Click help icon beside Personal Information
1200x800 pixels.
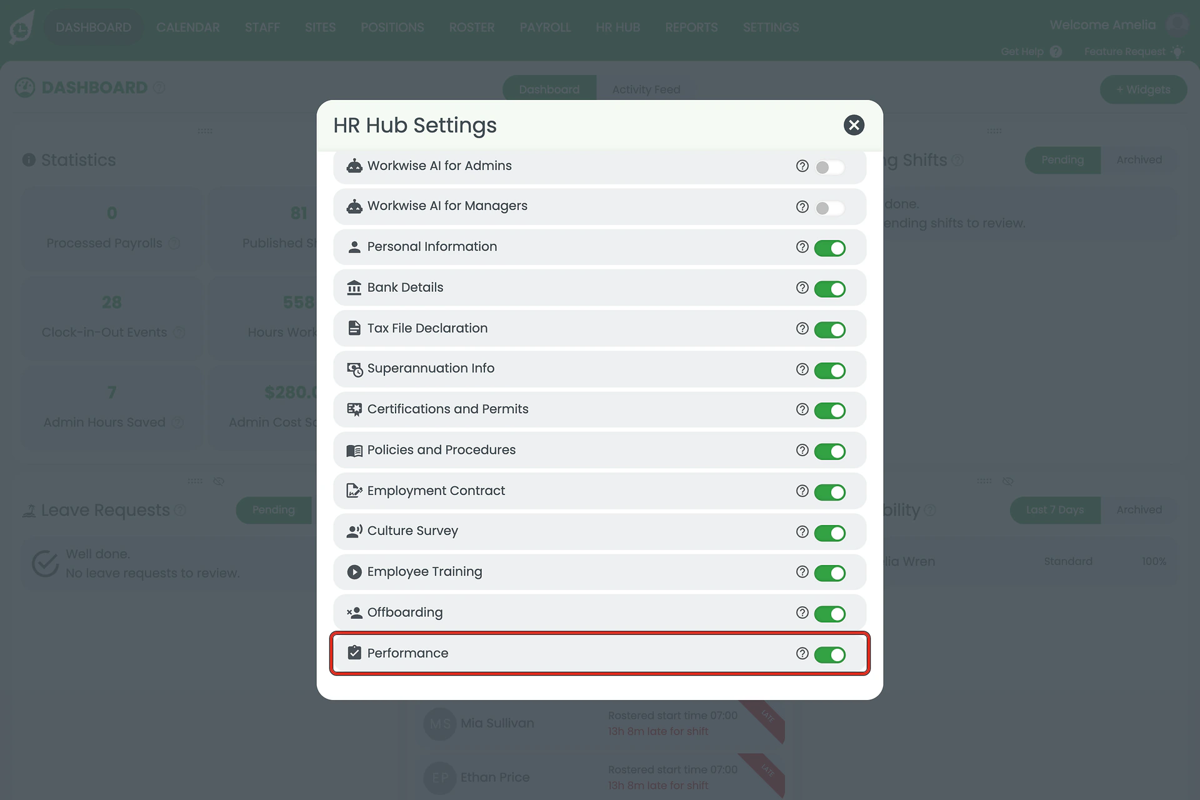click(802, 247)
